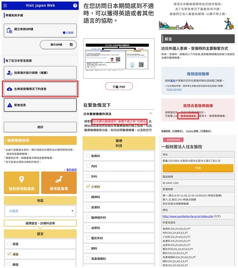Image resolution: width=238 pixels, height=268 pixels.
Task: Tap the 郵編 530-0005 address text
Action: 192,161
